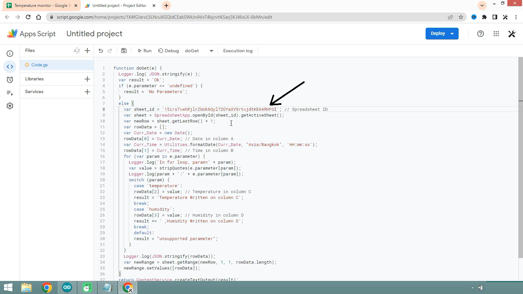Click the case 'temperature' line
Screen dimensions: 523x294
click(x=158, y=186)
